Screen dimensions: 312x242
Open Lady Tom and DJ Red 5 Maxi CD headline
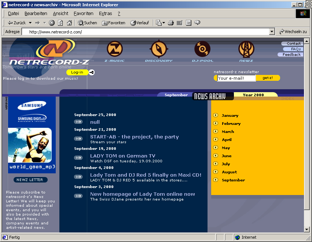pyautogui.click(x=146, y=175)
